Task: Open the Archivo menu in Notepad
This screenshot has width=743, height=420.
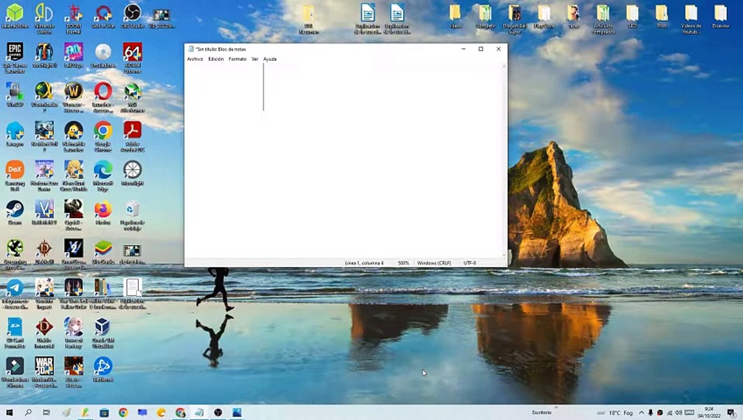Action: pyautogui.click(x=195, y=59)
